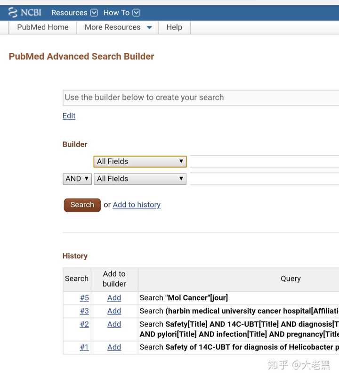Add search #1 to builder

pos(114,347)
